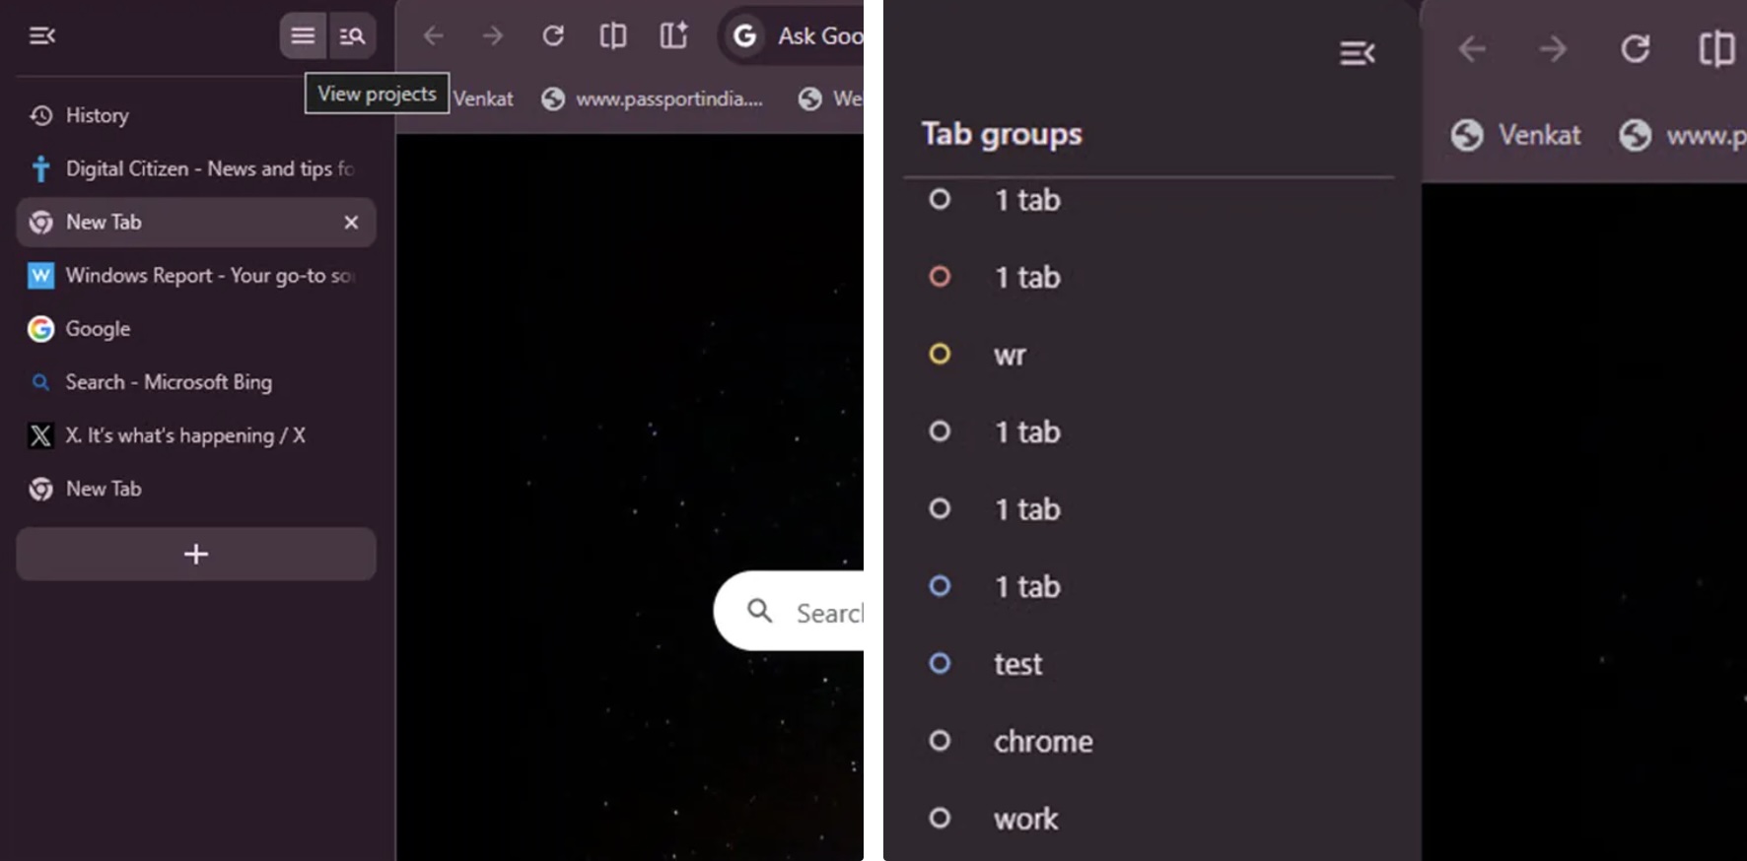
Task: Switch to Windows Report tab
Action: point(197,276)
